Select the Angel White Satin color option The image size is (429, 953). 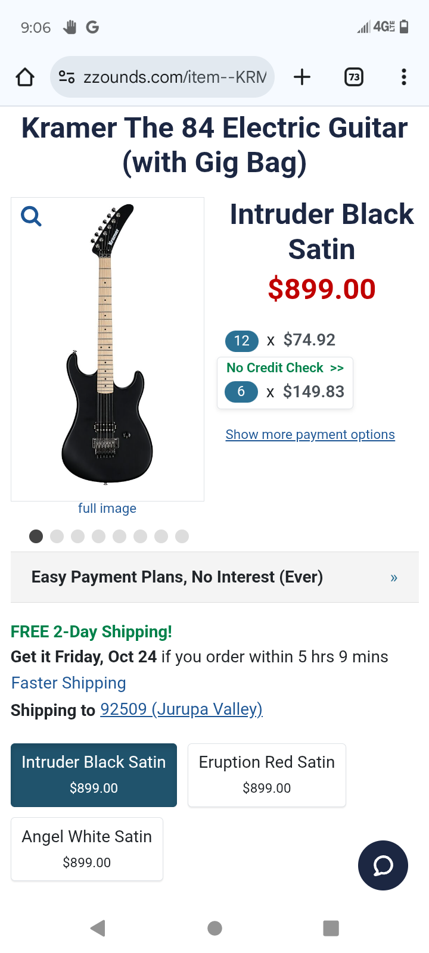tap(87, 849)
